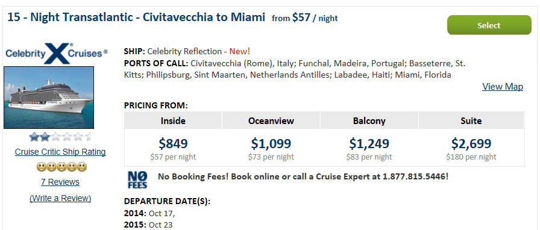Viewport: 540px width, 230px height.
Task: Select the Balcony $1,249 price
Action: (x=369, y=143)
